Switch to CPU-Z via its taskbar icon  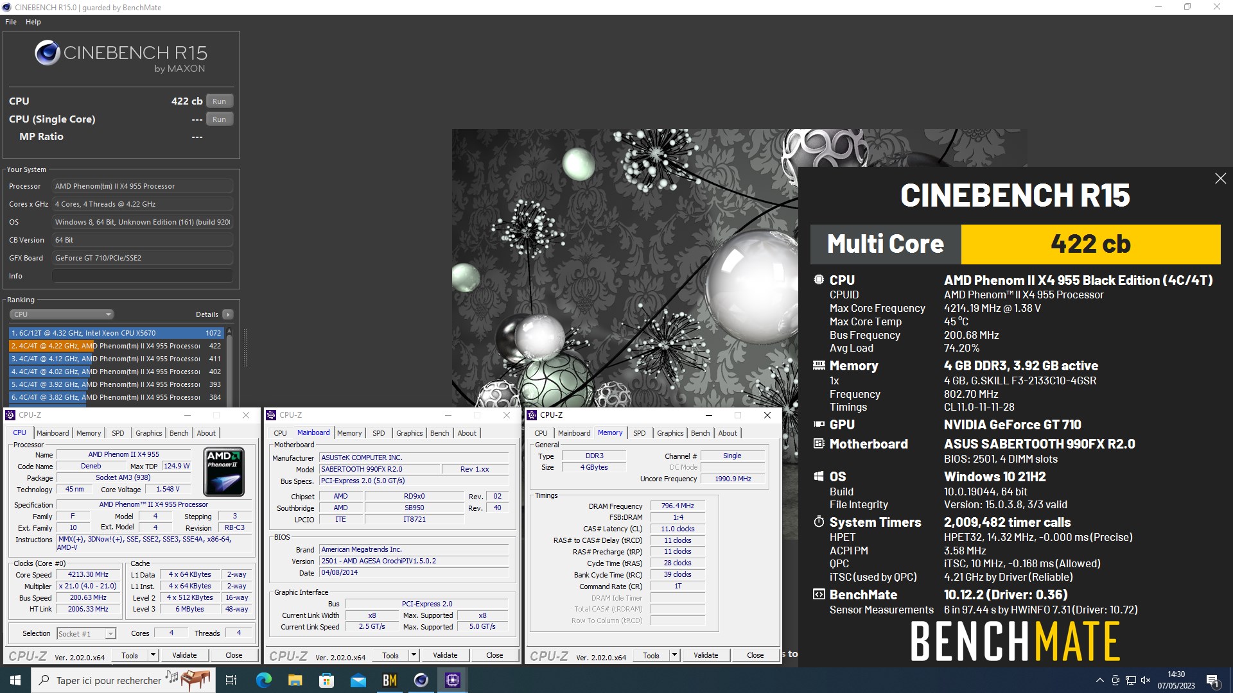[452, 680]
